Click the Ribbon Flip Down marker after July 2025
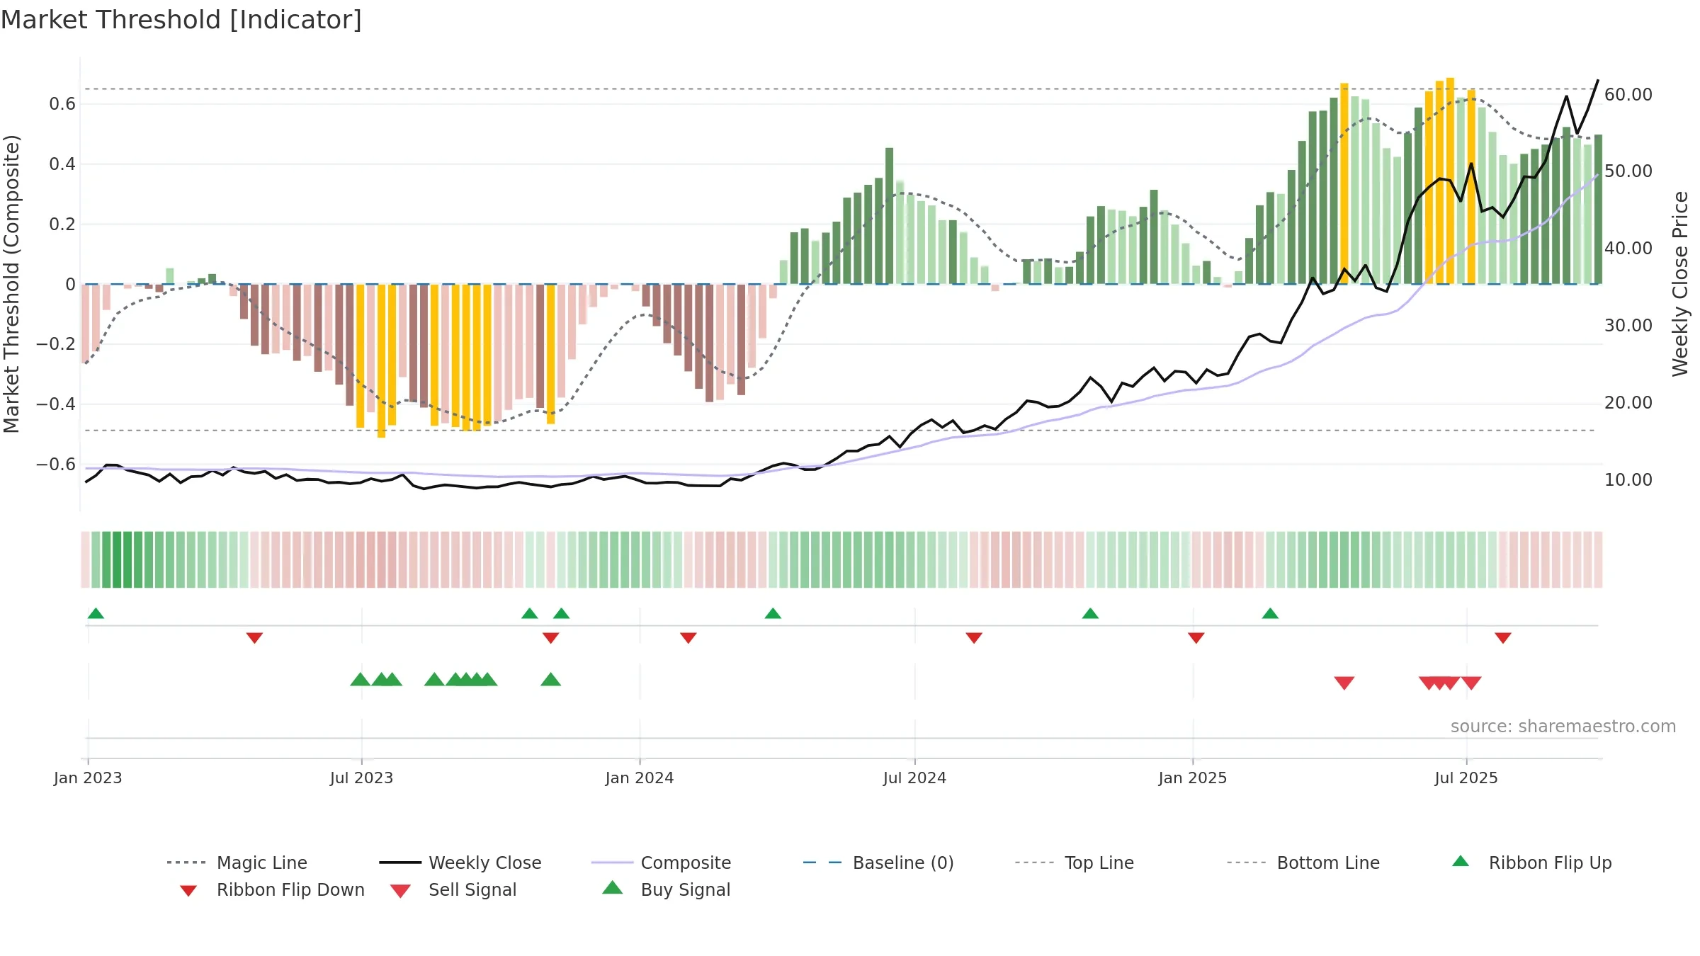Screen dimensions: 1700x956 click(x=1503, y=638)
